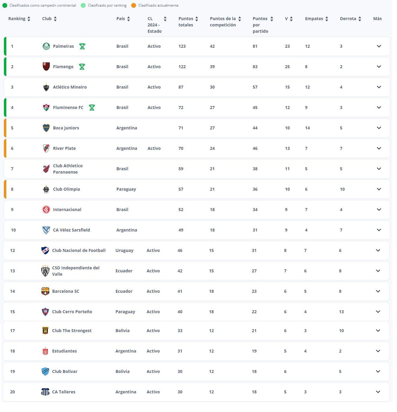Sort by Puntos totales column

(x=197, y=19)
